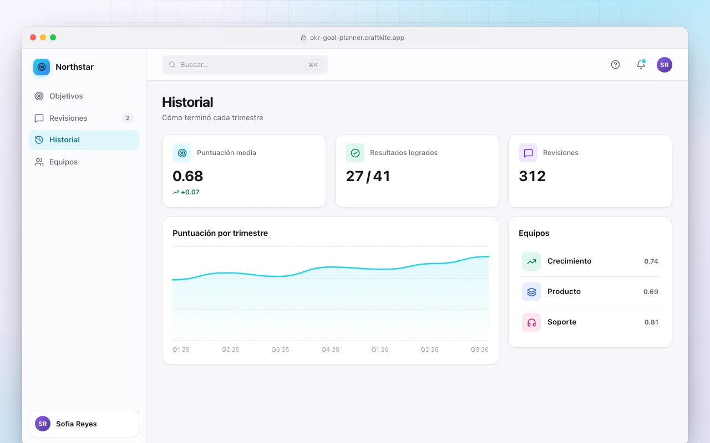The image size is (710, 443).
Task: Click the Q1 25 axis label
Action: click(x=181, y=350)
